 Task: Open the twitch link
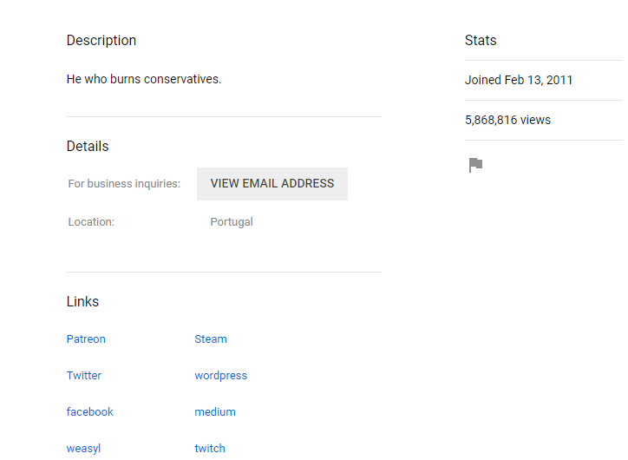click(210, 449)
